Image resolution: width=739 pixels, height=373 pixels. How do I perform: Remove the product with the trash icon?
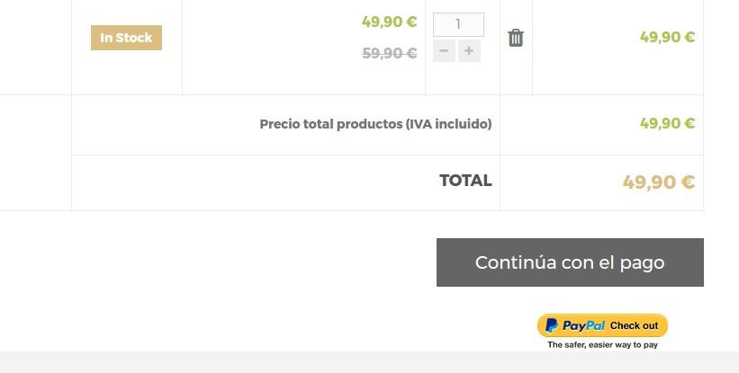516,38
